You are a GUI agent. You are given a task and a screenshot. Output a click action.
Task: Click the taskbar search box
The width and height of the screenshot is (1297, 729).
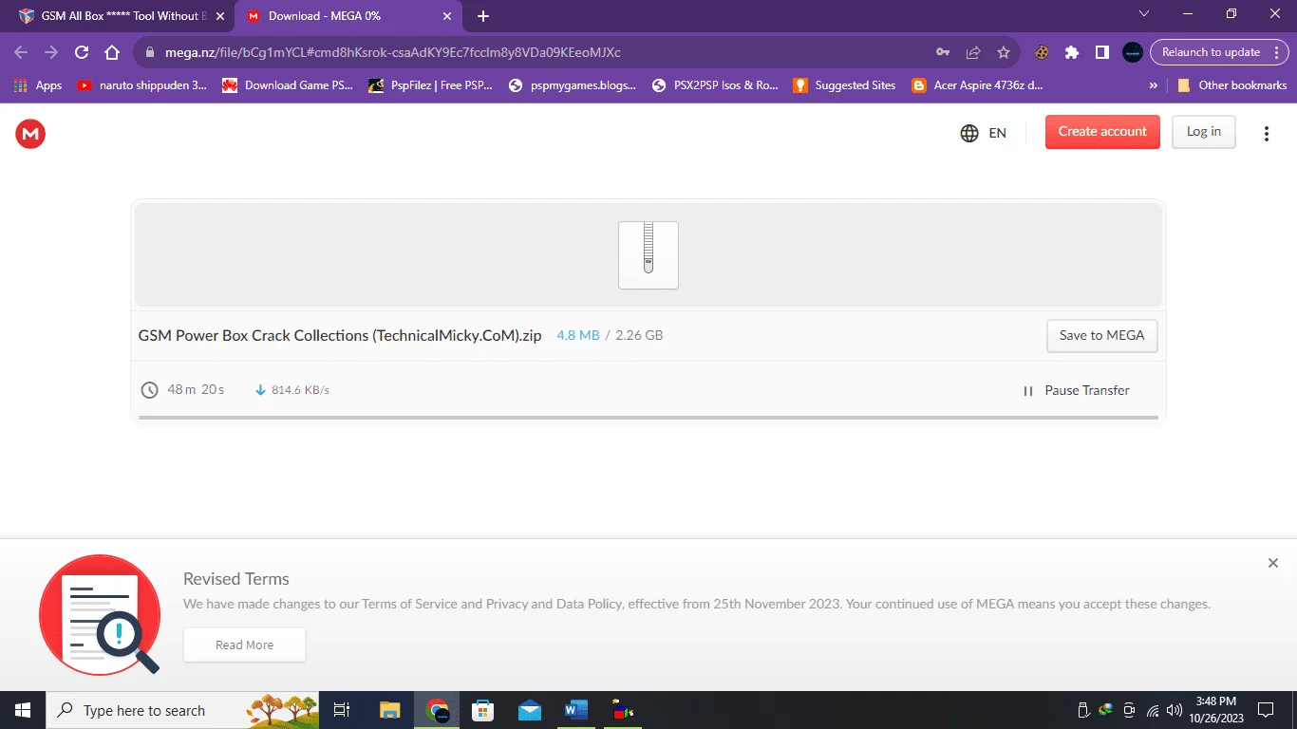click(x=184, y=710)
